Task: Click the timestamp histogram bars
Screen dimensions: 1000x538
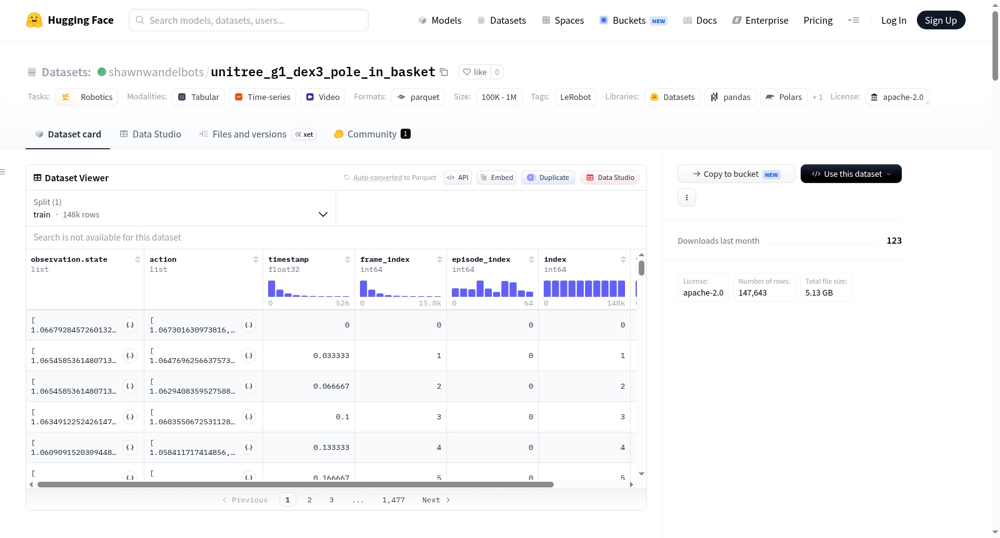Action: pos(309,289)
